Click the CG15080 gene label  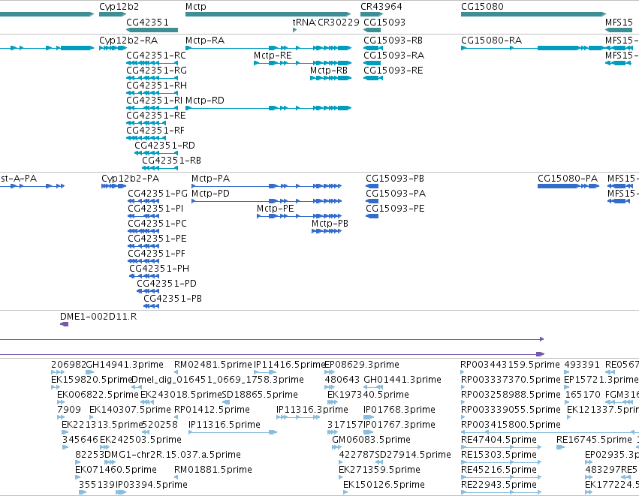click(482, 7)
